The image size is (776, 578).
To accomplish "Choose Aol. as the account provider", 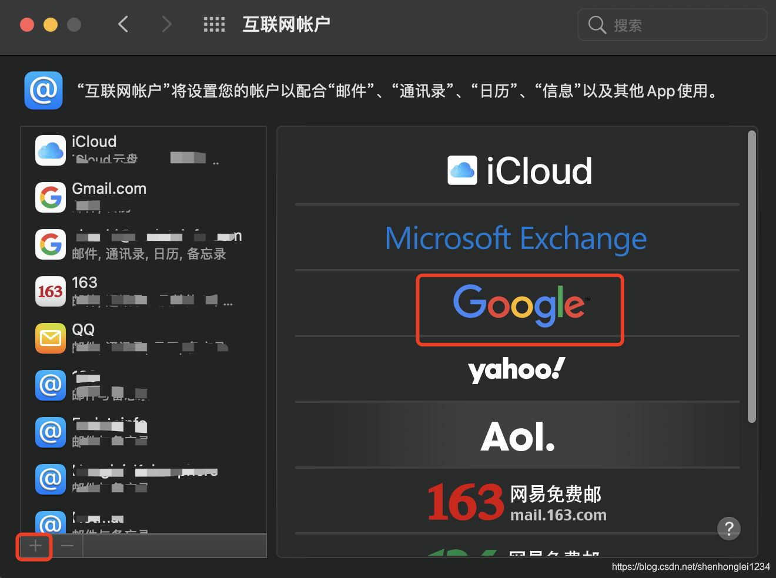I will point(517,435).
